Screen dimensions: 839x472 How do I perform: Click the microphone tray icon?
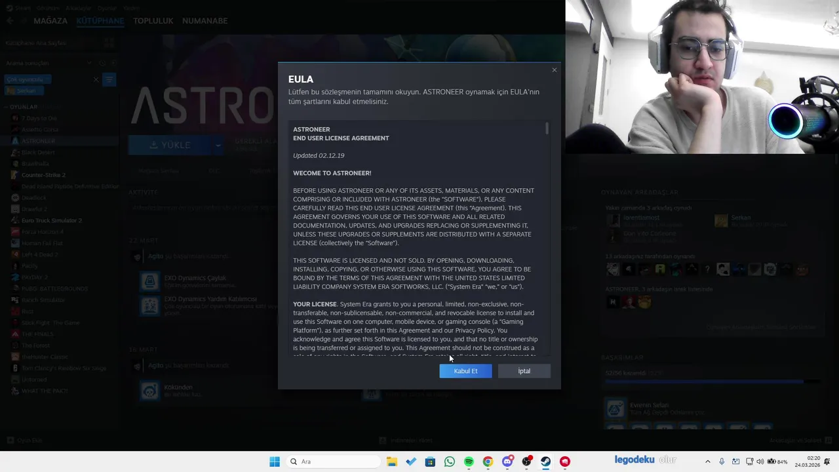[722, 462]
